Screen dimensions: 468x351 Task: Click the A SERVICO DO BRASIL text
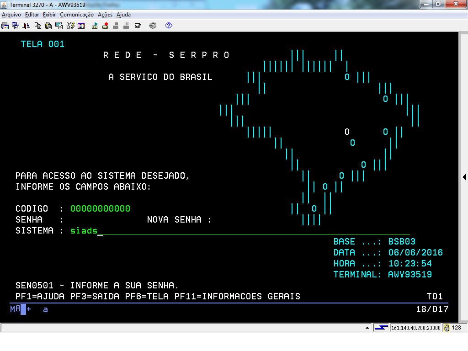pyautogui.click(x=160, y=77)
